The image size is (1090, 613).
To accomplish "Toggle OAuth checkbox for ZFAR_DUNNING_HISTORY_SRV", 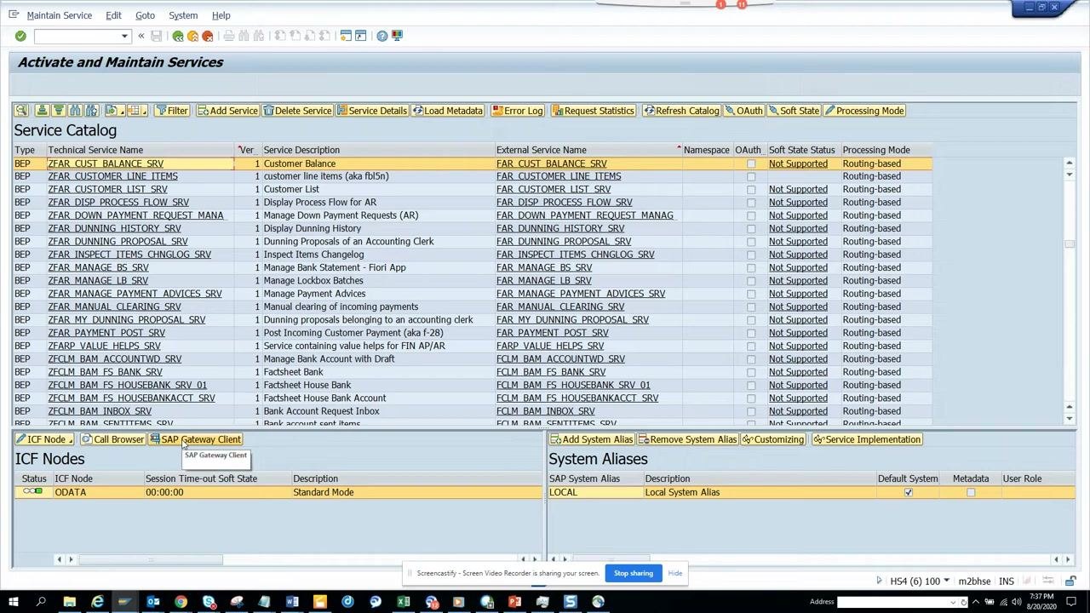I will 751,228.
